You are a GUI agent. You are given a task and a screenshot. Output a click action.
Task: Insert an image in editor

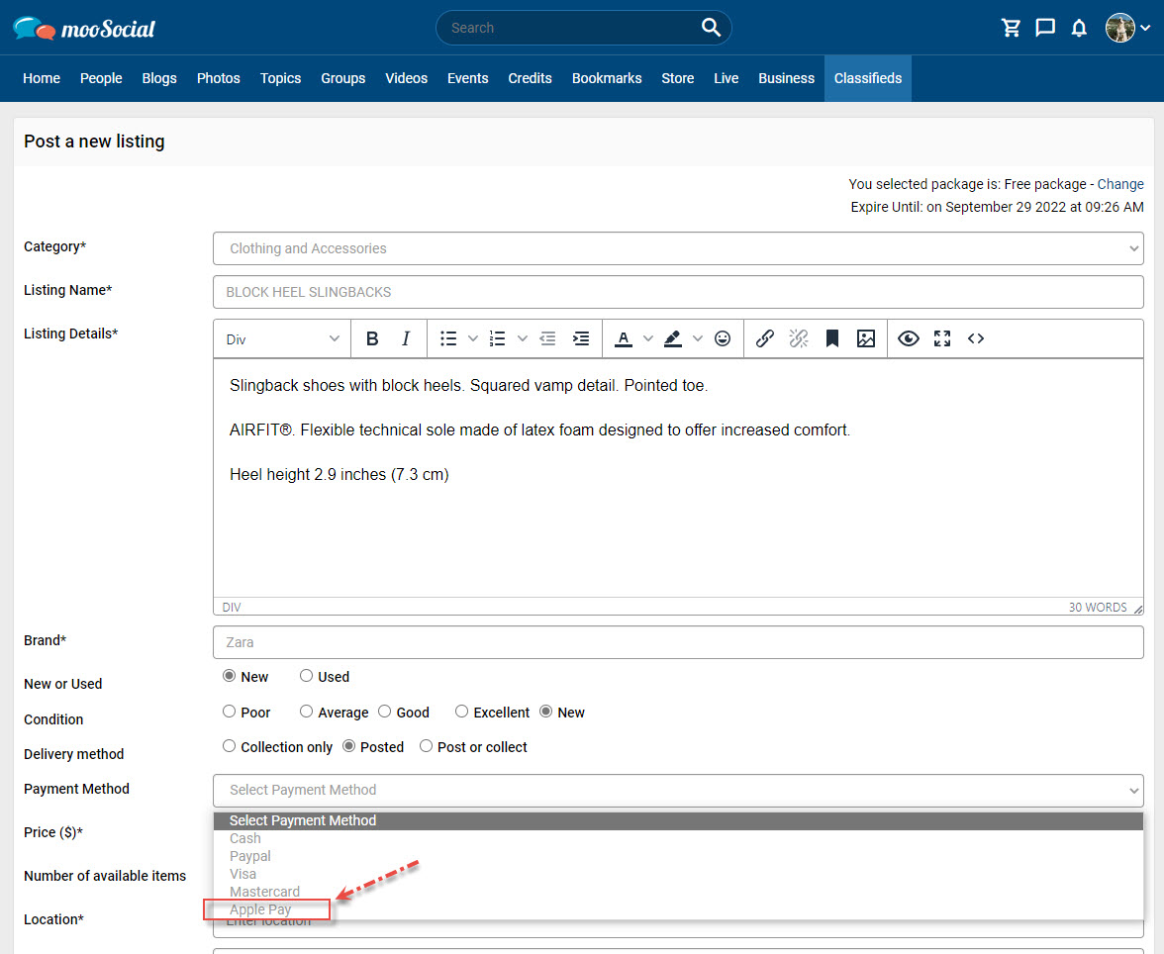[x=865, y=338]
